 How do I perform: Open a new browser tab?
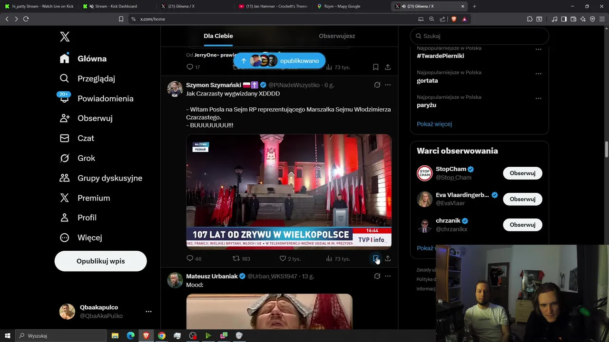click(474, 6)
